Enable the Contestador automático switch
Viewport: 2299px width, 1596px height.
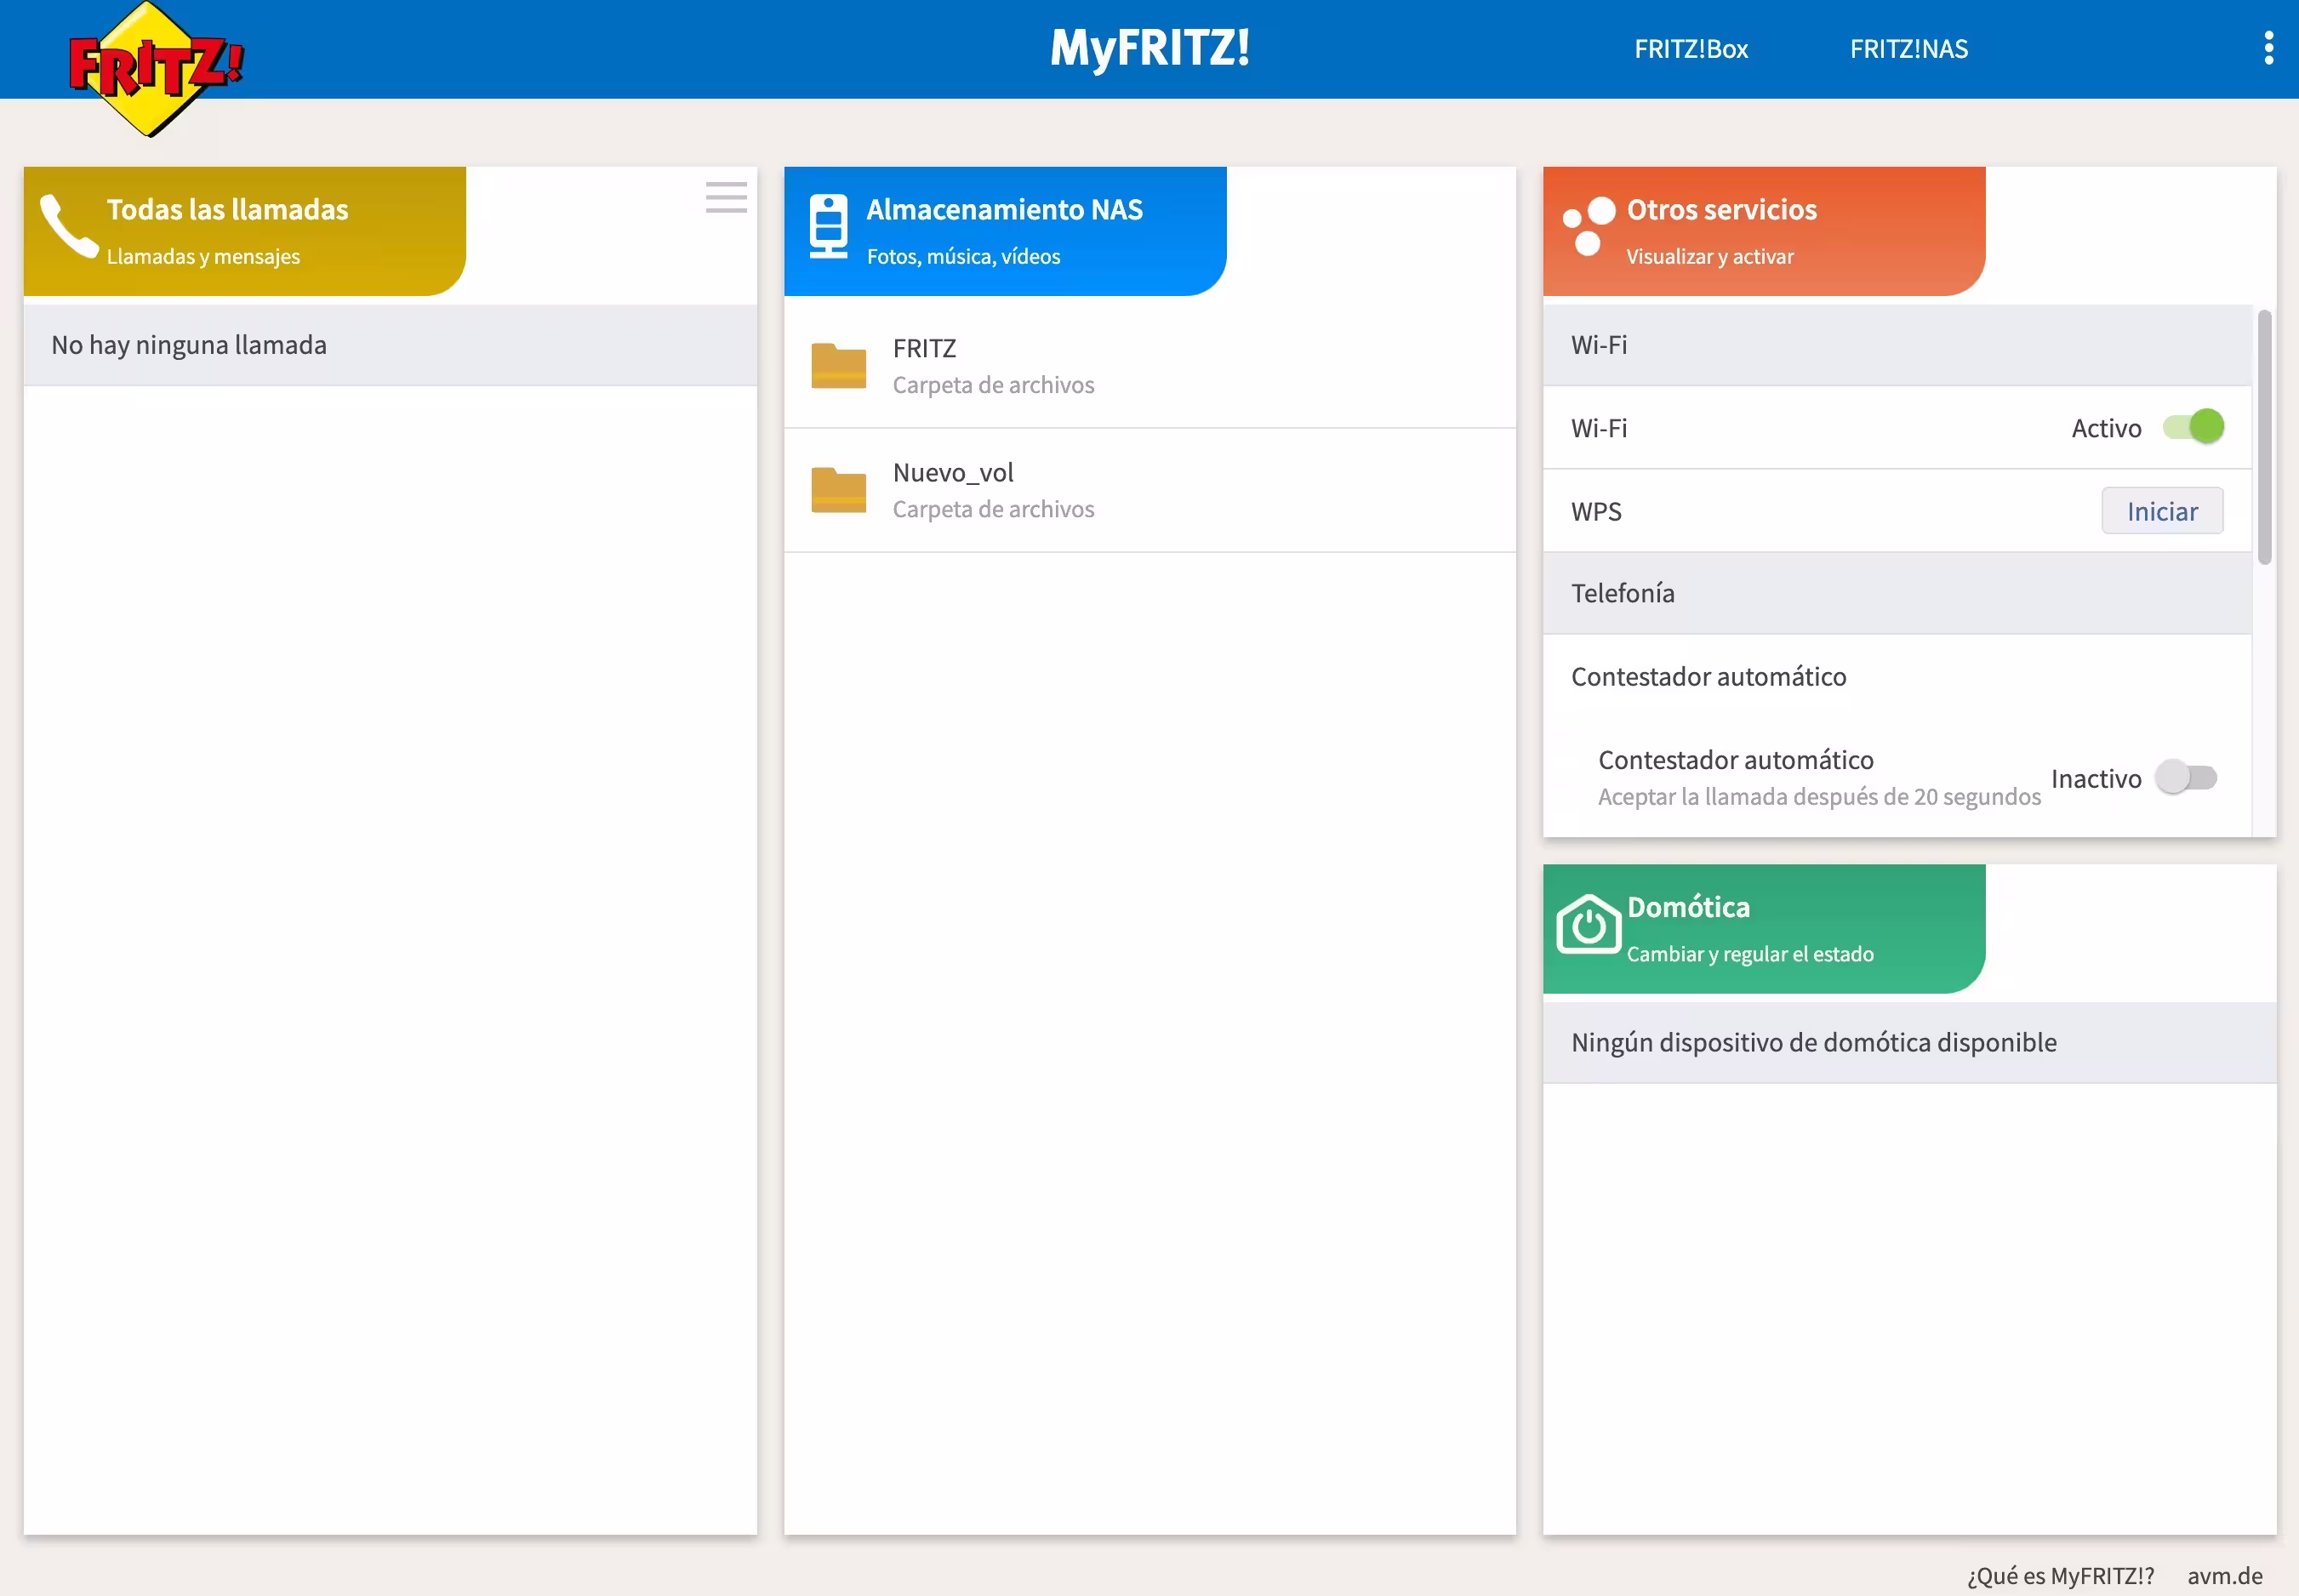tap(2186, 777)
